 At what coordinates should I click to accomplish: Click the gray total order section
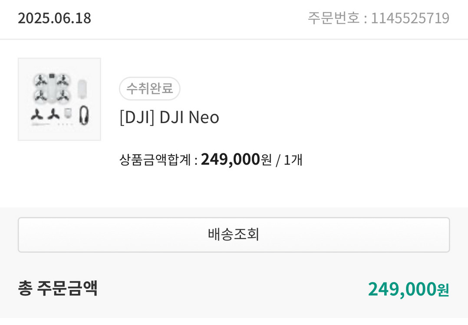point(234,288)
